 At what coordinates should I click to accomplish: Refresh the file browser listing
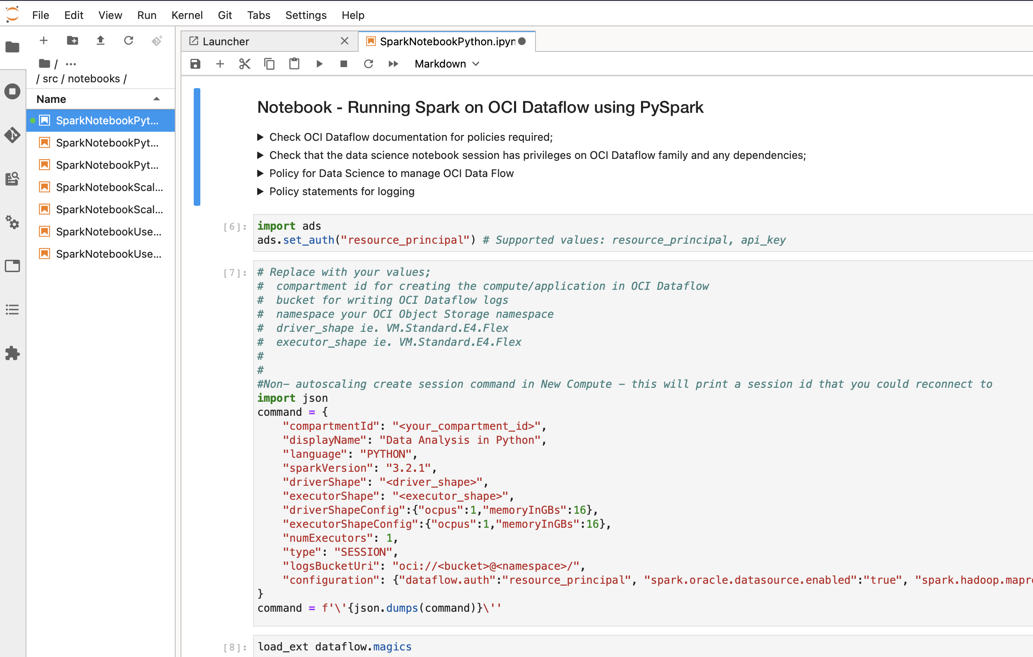click(129, 40)
